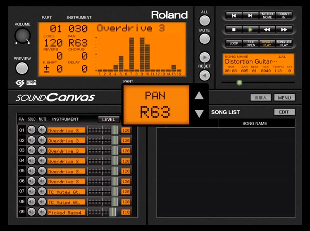
Task: Click the SONG LIST EDIT button
Action: pos(284,112)
